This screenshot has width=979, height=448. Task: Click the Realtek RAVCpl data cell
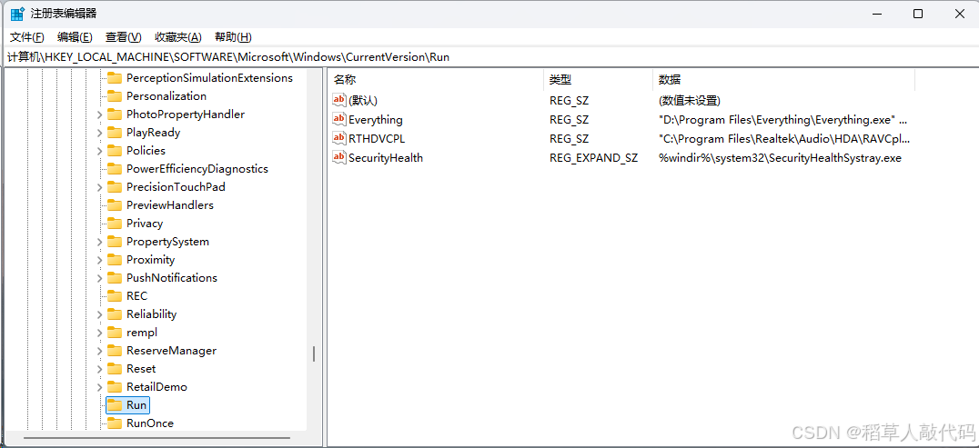pos(784,138)
